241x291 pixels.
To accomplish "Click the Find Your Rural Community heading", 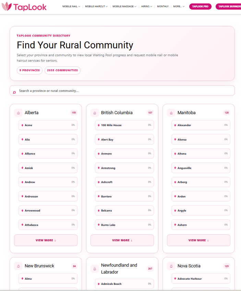I will (75, 45).
